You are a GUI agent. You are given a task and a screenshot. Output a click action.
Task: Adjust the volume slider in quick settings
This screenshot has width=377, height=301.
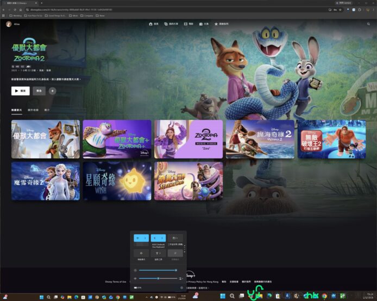point(158,278)
